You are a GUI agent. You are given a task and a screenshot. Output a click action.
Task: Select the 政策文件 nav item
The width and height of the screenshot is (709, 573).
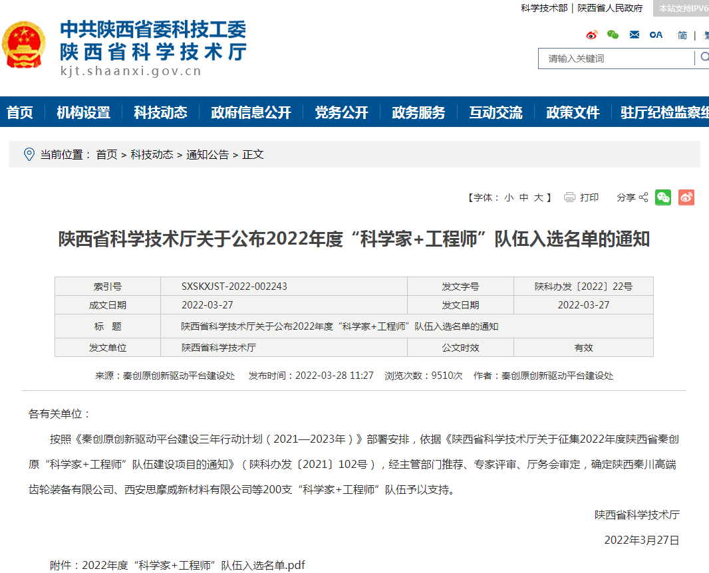[573, 112]
